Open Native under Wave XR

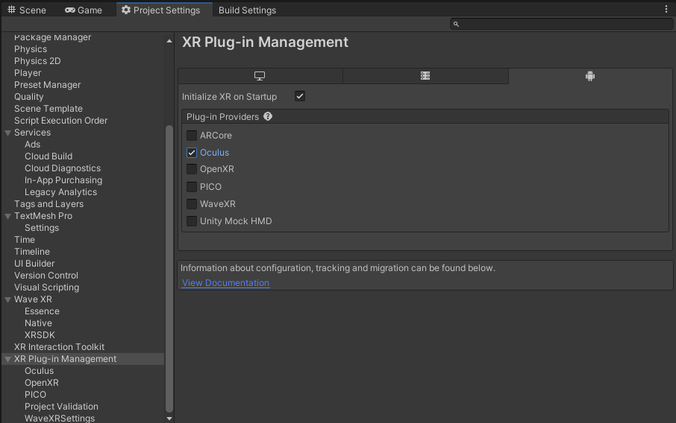(38, 323)
